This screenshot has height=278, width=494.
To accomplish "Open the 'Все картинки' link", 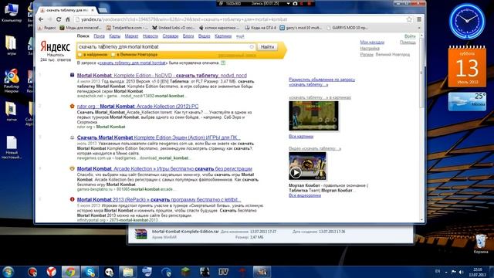I will [x=301, y=137].
